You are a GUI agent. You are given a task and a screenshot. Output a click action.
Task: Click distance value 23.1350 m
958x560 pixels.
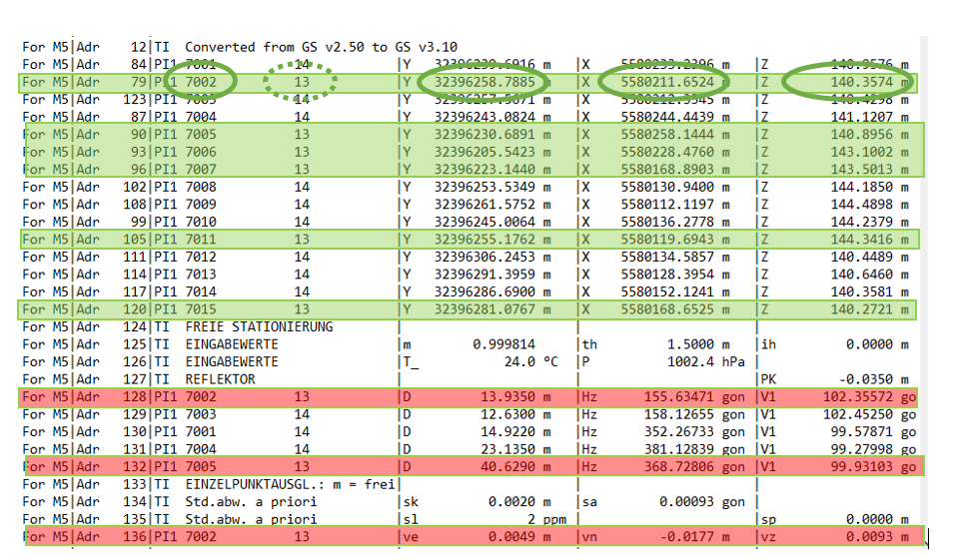click(515, 449)
